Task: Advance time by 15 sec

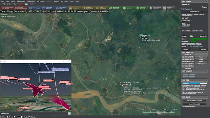Action: pyautogui.click(x=10, y=117)
